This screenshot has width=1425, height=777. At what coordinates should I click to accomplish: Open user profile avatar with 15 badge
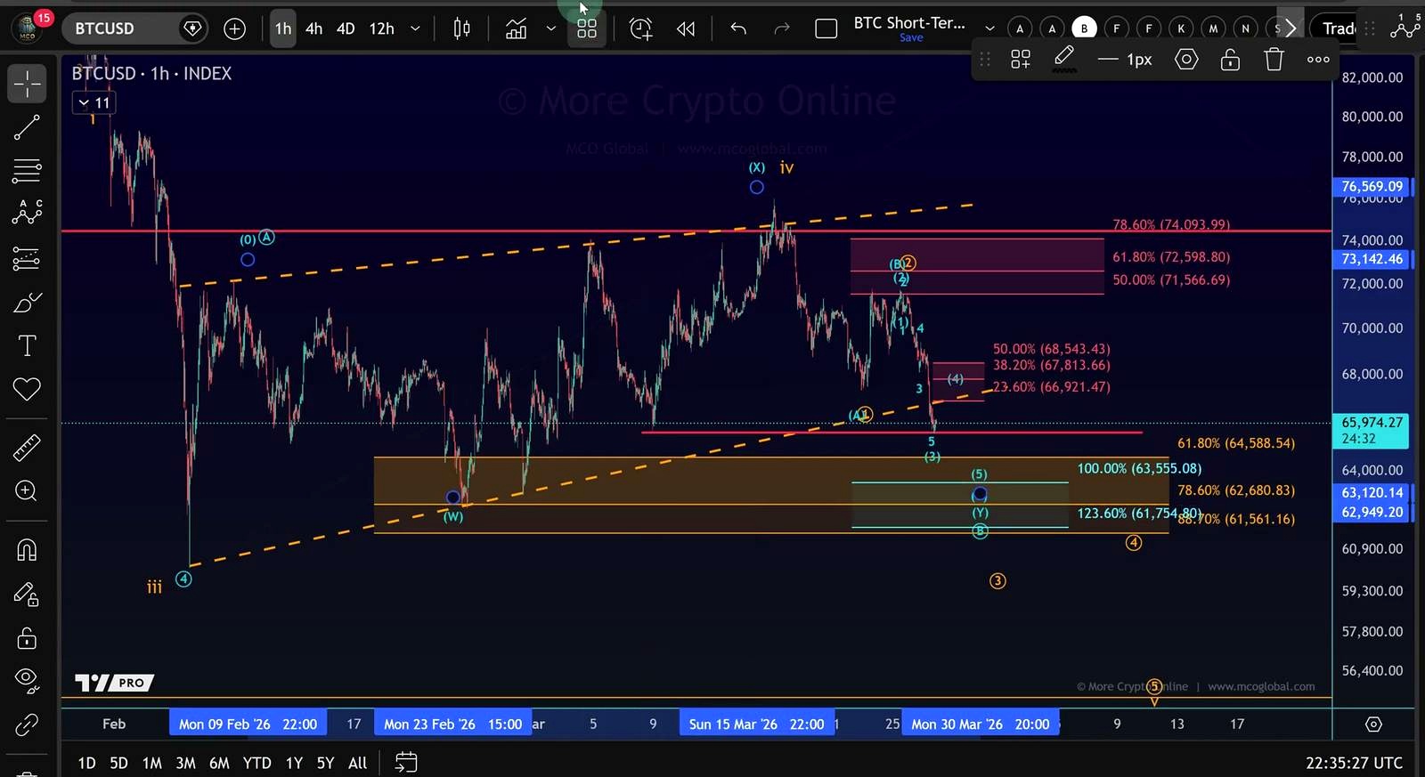tap(28, 28)
